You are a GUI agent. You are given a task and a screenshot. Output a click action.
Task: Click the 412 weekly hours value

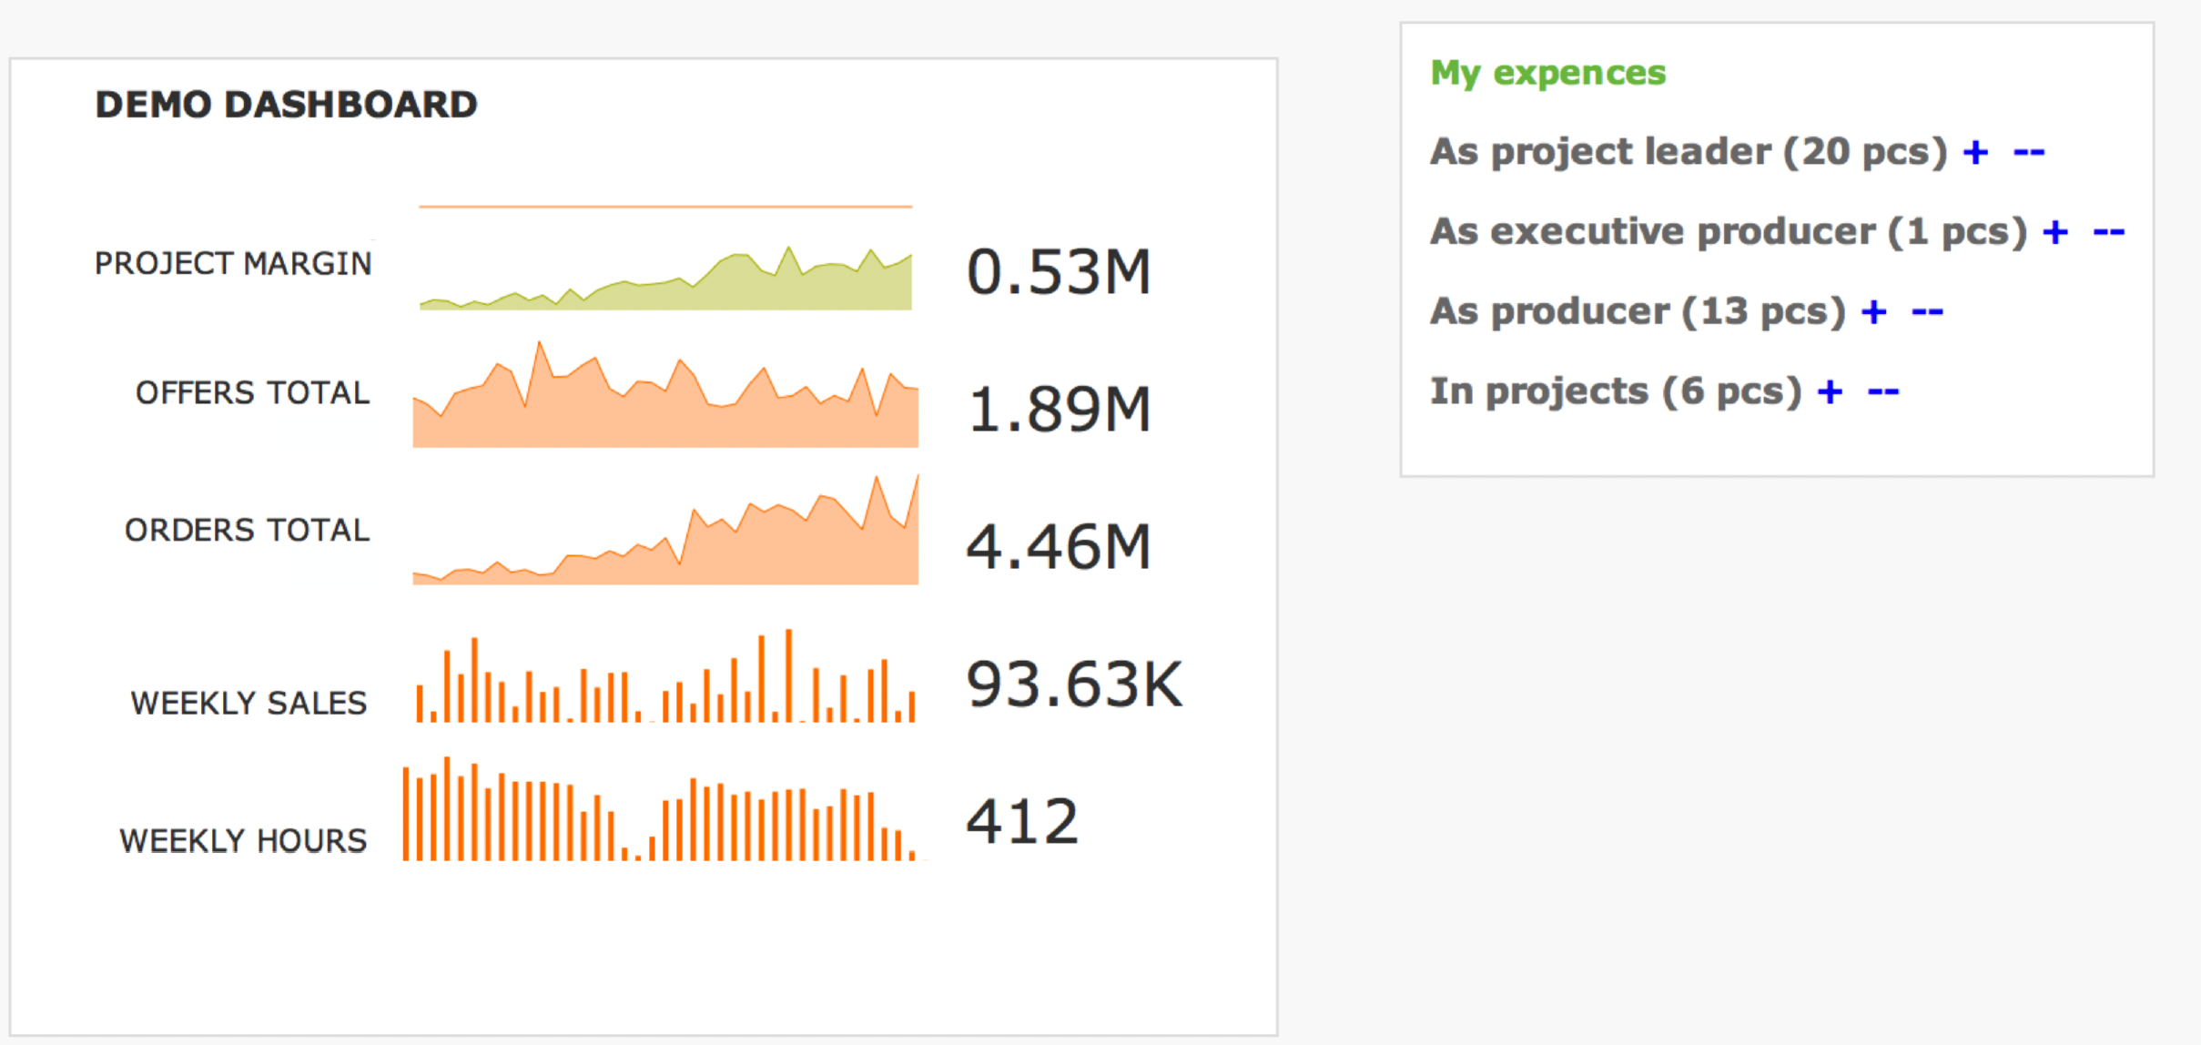(x=1022, y=822)
